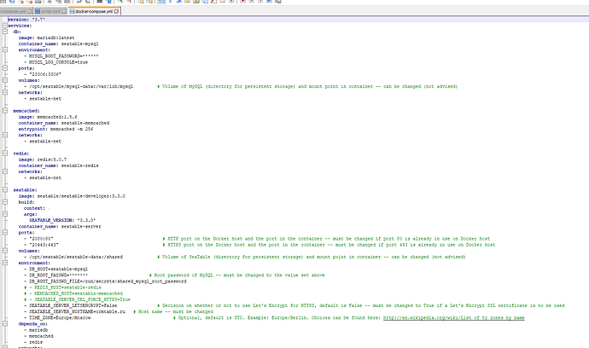The width and height of the screenshot is (589, 348).
Task: Select the MYSQL_ROOT_PASSWORD line
Action: pyautogui.click(x=63, y=56)
